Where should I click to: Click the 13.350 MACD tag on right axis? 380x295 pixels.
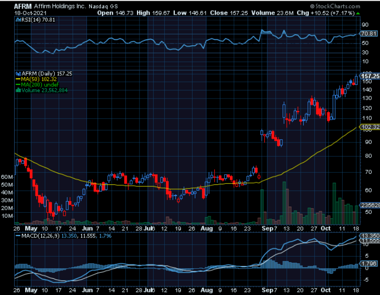pyautogui.click(x=369, y=236)
